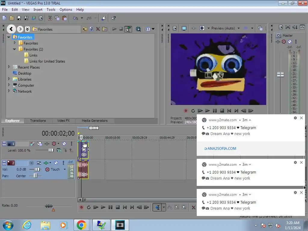308x231 pixels.
Task: Toggle Master bus mute
Action: click(x=290, y=42)
